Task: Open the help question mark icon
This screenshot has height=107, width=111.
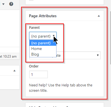Action: click(11, 4)
